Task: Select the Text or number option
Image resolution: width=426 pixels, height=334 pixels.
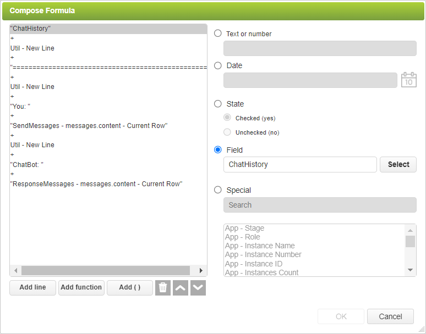Action: pyautogui.click(x=218, y=34)
